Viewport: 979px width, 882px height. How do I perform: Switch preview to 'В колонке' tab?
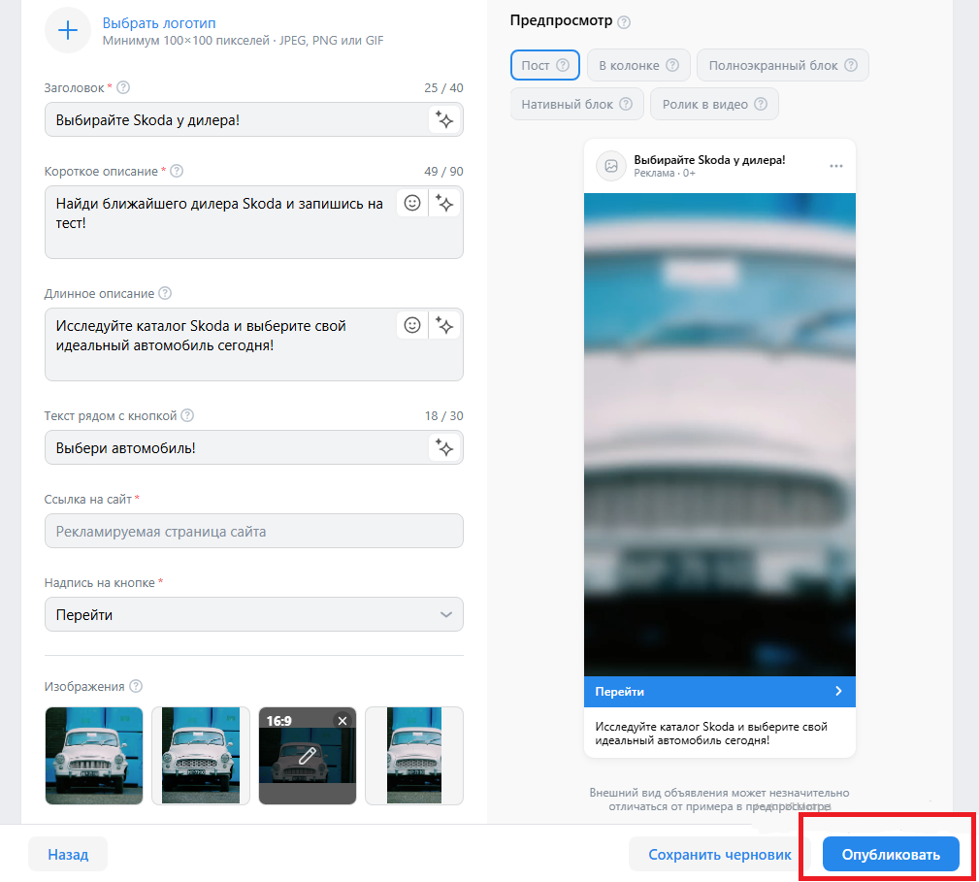tap(637, 65)
